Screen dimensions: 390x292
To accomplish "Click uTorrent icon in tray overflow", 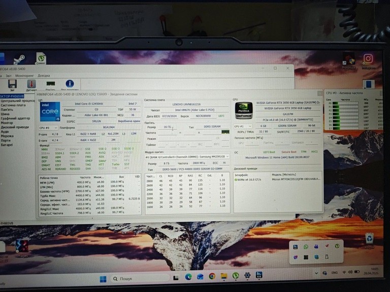I will pos(337,246).
